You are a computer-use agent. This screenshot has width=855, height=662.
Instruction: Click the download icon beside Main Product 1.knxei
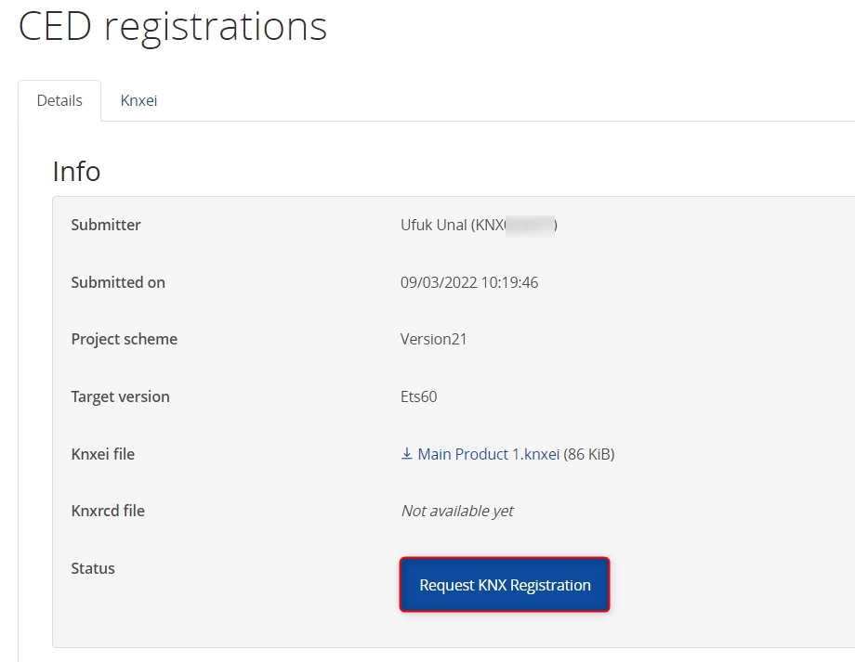click(x=406, y=454)
